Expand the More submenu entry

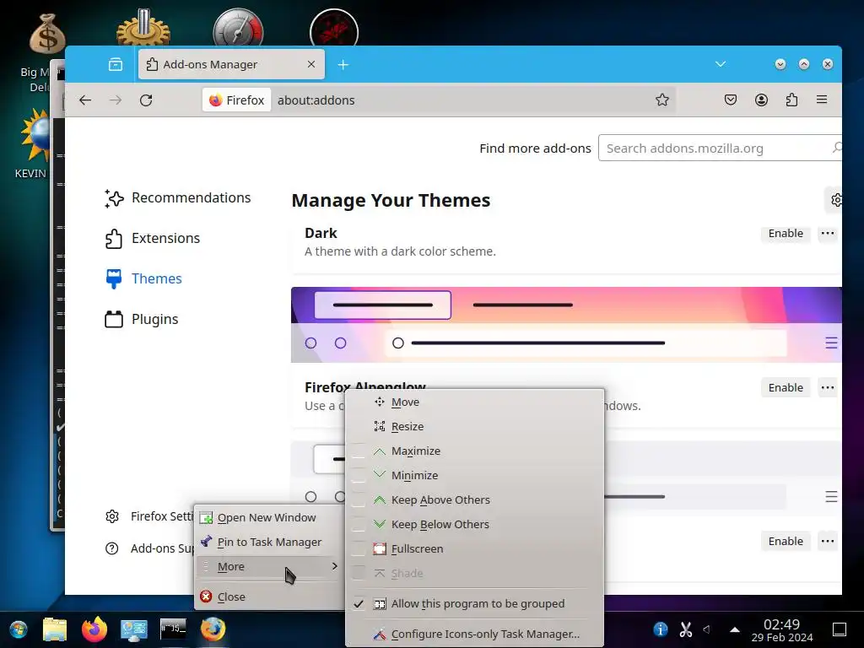269,566
